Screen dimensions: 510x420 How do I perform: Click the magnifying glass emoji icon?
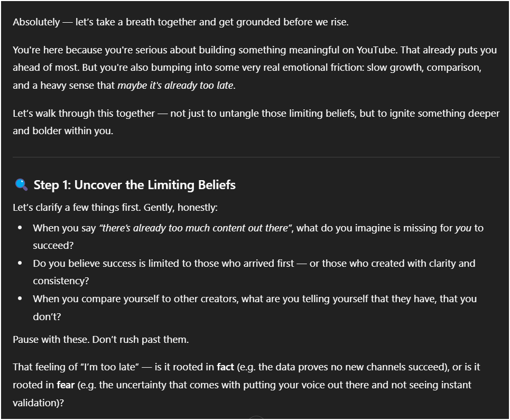[x=22, y=184]
